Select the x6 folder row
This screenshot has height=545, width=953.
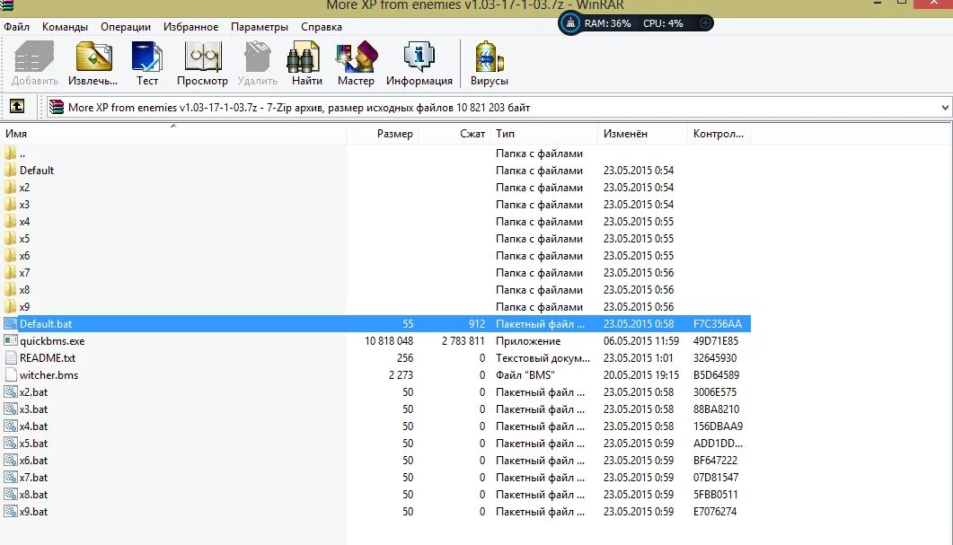375,256
